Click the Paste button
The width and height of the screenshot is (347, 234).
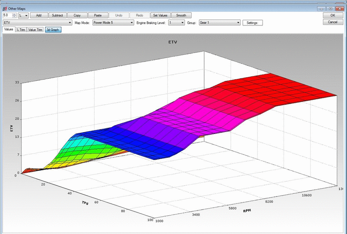[x=98, y=15]
